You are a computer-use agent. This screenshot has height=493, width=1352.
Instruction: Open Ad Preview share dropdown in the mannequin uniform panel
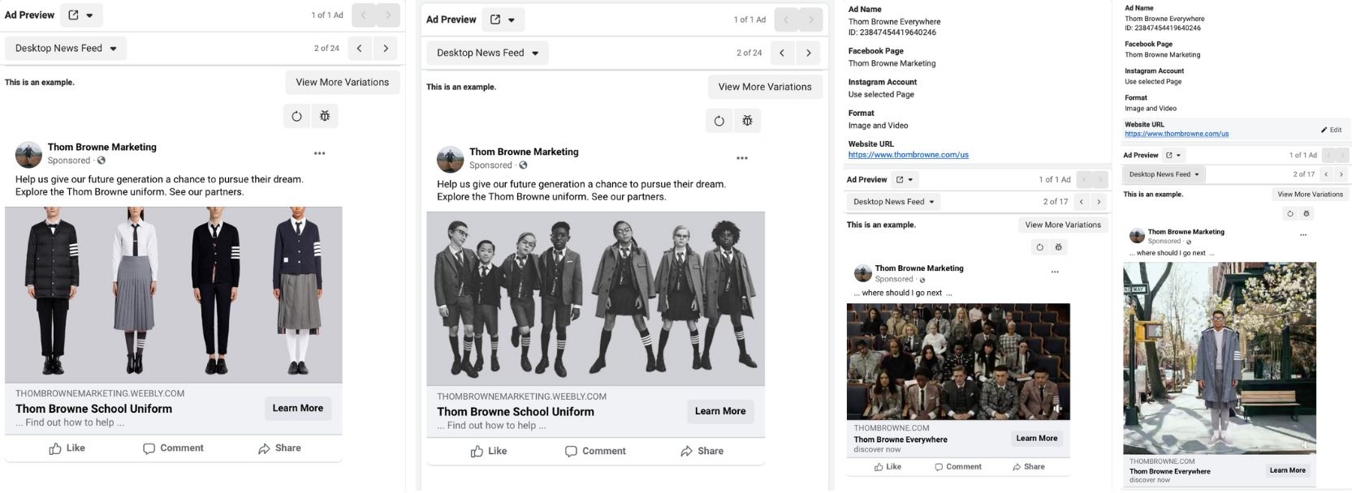(x=81, y=15)
